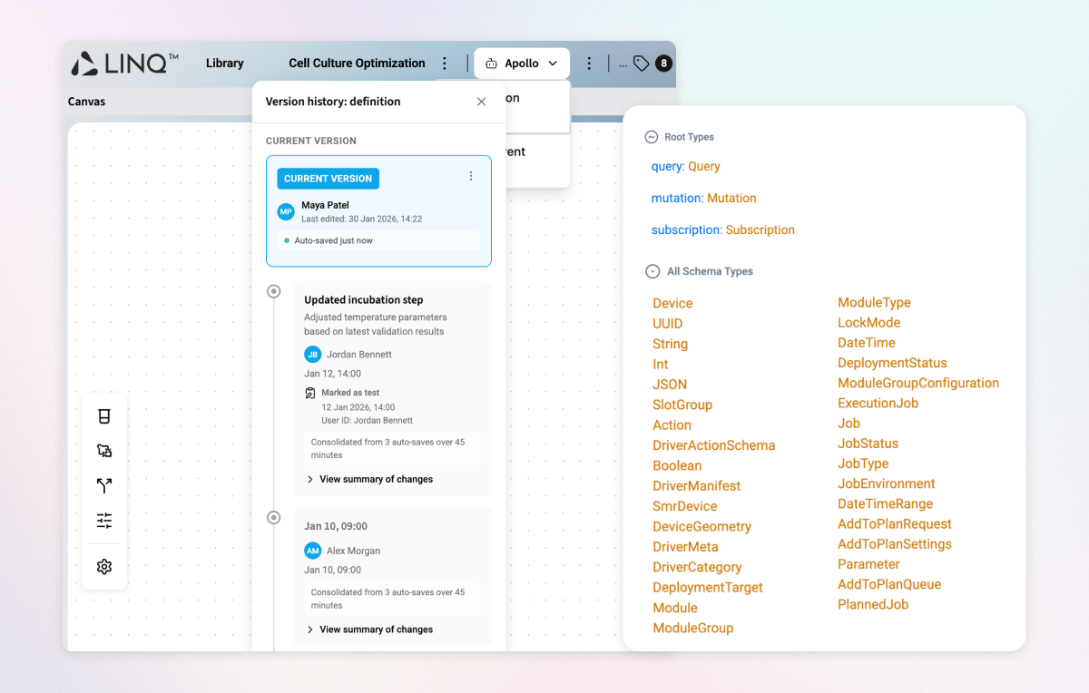This screenshot has width=1089, height=693.
Task: Click the DriverMeta schema type
Action: tap(685, 547)
